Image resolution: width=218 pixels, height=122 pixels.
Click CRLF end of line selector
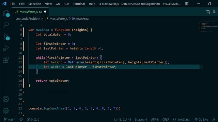pos(166,119)
